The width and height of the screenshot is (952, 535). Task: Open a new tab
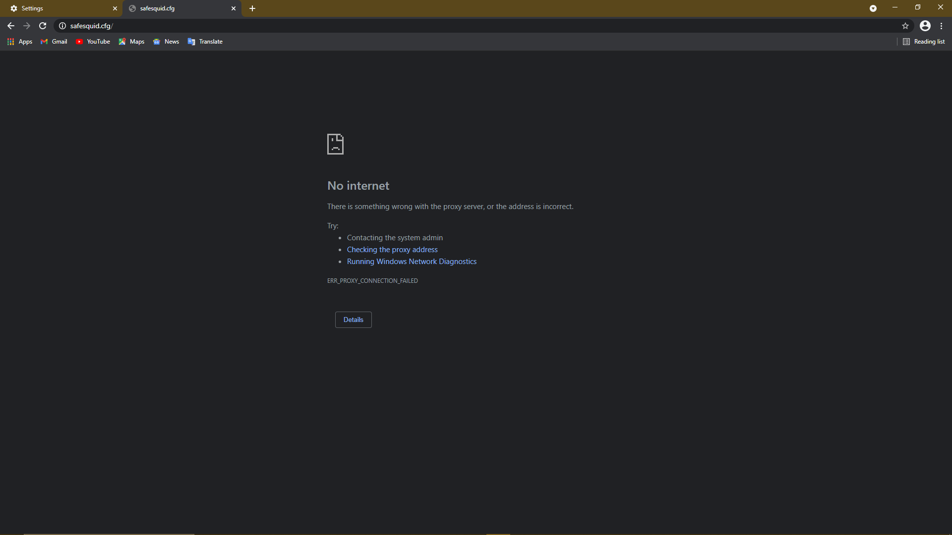[252, 8]
